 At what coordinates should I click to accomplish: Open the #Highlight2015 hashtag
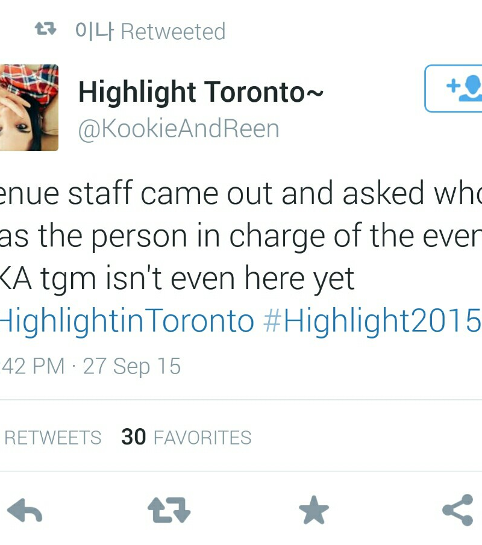coord(372,320)
